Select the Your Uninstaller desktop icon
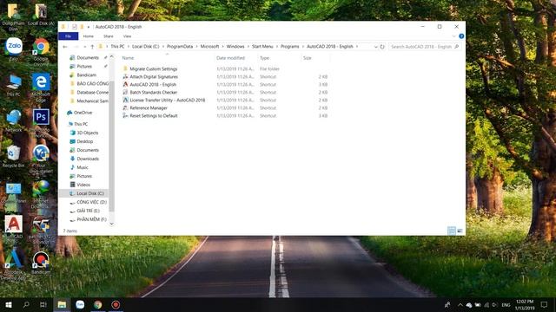Viewport: 556px width, 312px height. tap(41, 159)
